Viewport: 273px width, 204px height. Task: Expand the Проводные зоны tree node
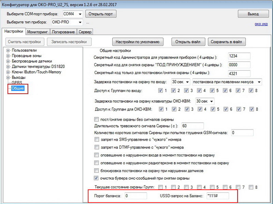(x=8, y=56)
